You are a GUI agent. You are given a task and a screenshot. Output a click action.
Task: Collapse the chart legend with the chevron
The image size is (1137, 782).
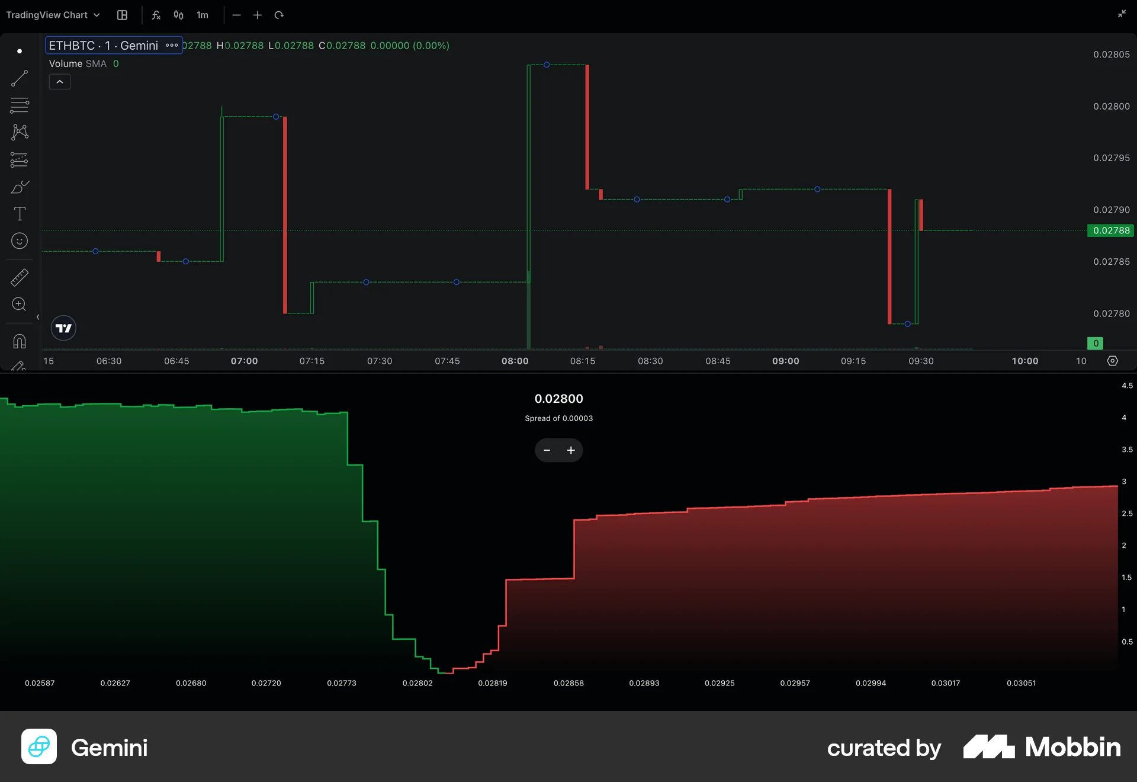(59, 81)
